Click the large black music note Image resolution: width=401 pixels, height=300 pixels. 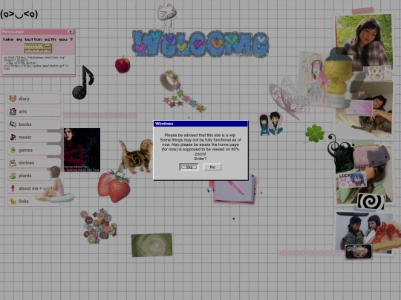(83, 82)
